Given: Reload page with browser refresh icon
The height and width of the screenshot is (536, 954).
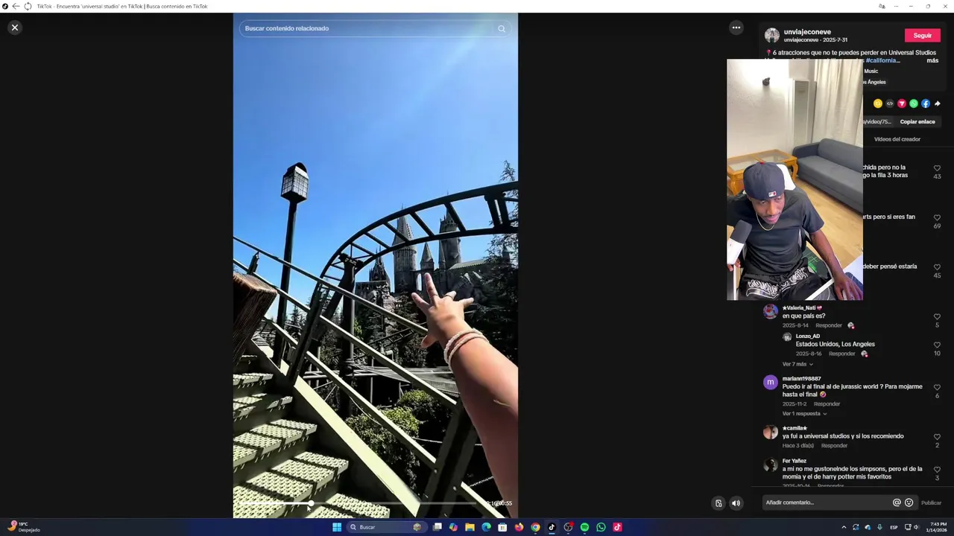Looking at the screenshot, I should point(28,6).
